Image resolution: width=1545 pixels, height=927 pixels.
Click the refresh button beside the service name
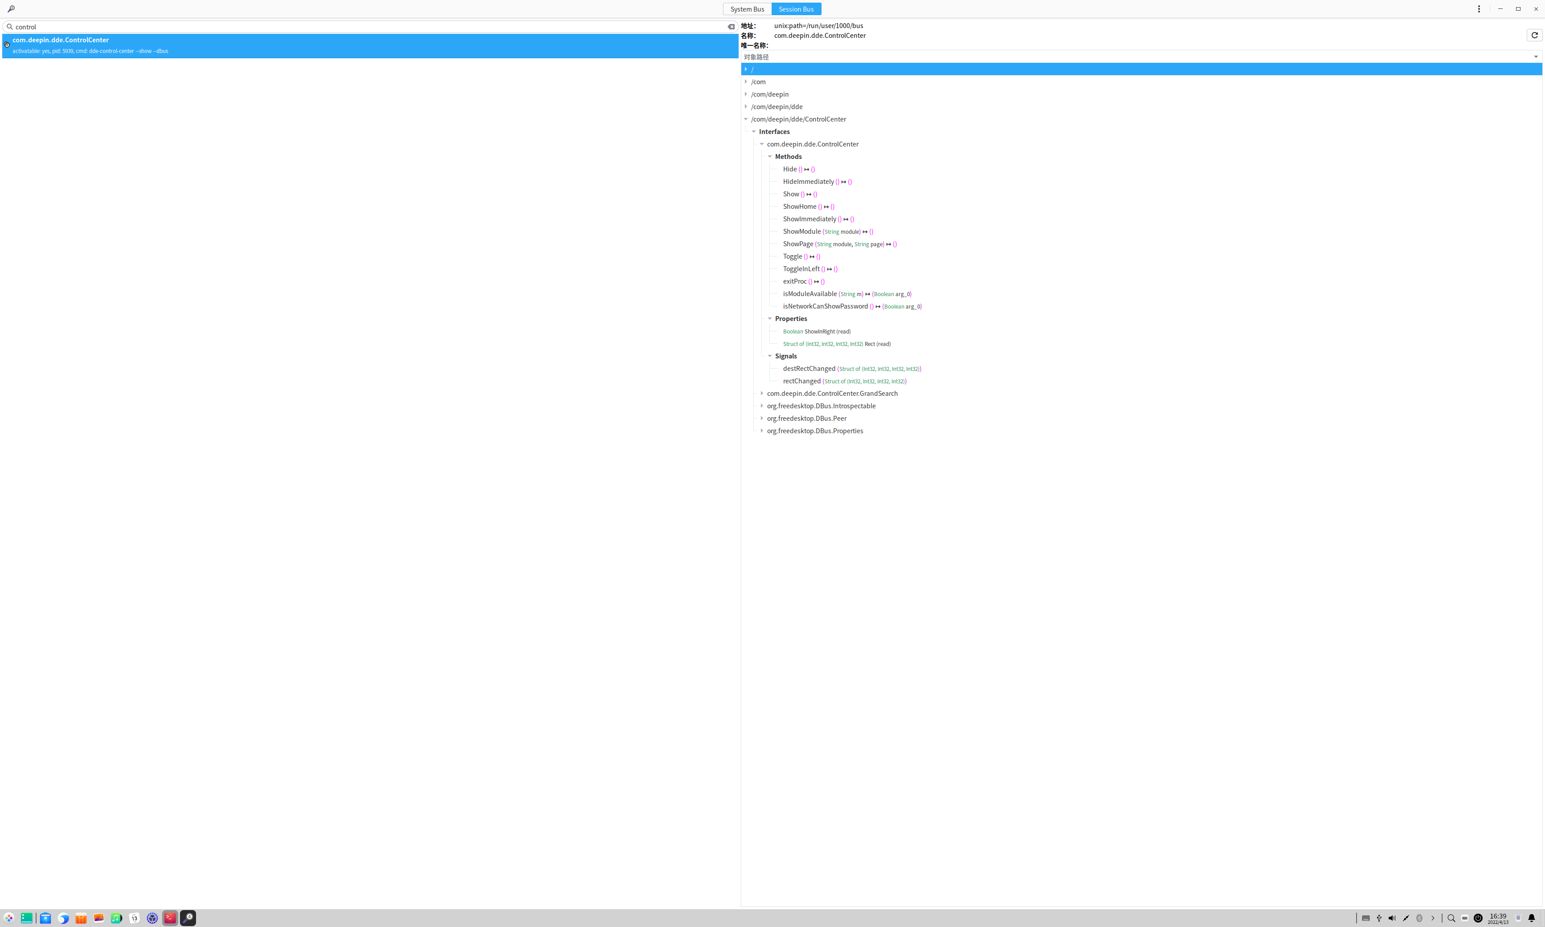pos(1534,36)
